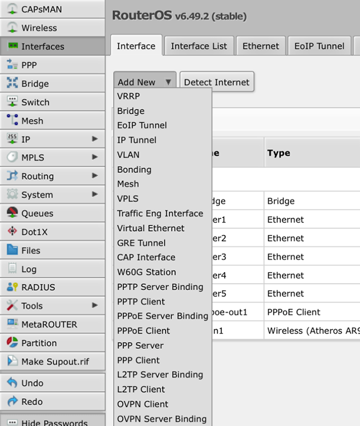Image resolution: width=360 pixels, height=426 pixels.
Task: Expand the Tools submenu arrow
Action: (94, 305)
